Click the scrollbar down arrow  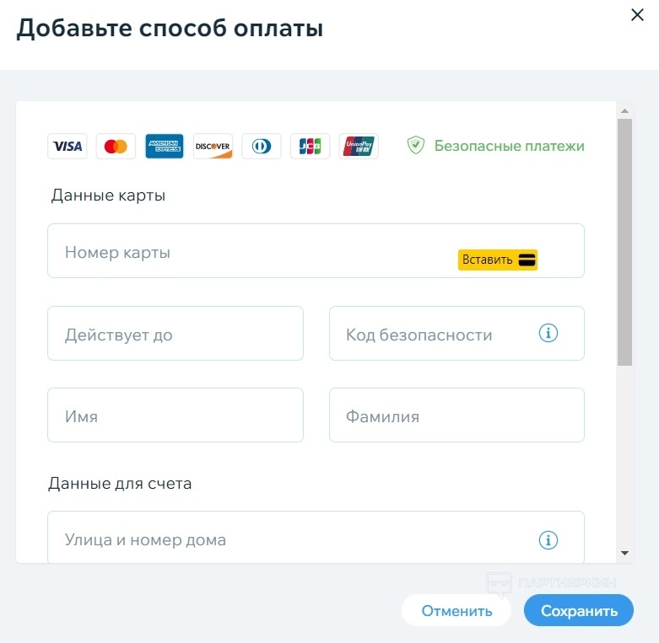(624, 553)
